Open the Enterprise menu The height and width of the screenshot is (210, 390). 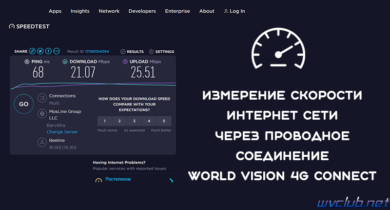pos(177,11)
